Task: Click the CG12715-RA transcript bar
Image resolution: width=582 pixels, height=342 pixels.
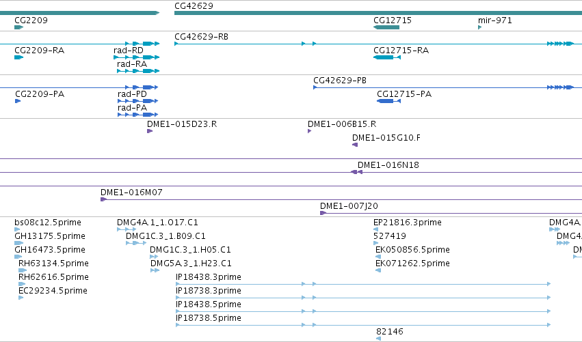Action: [387, 57]
